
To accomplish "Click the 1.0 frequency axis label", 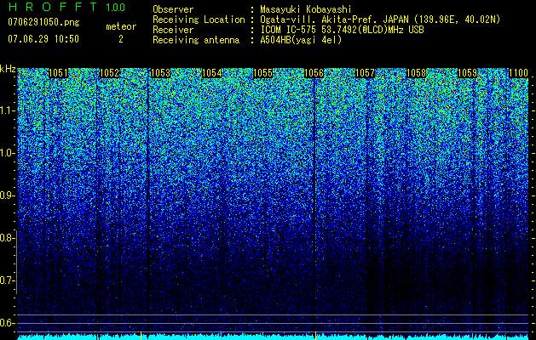I will click(x=6, y=153).
